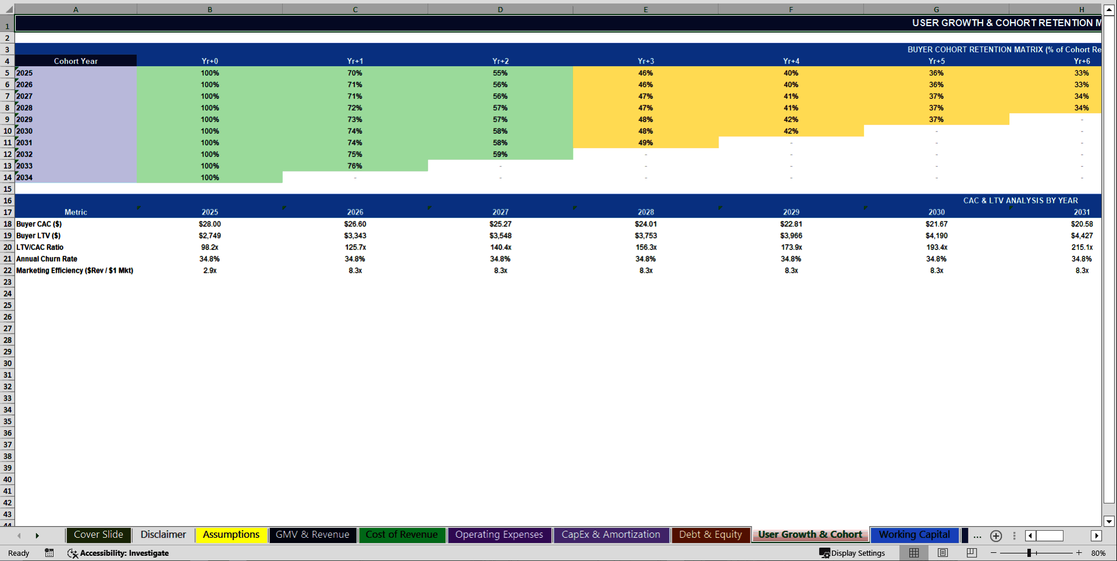The image size is (1117, 561).
Task: Click the all-sheets ellipsis button
Action: (977, 536)
